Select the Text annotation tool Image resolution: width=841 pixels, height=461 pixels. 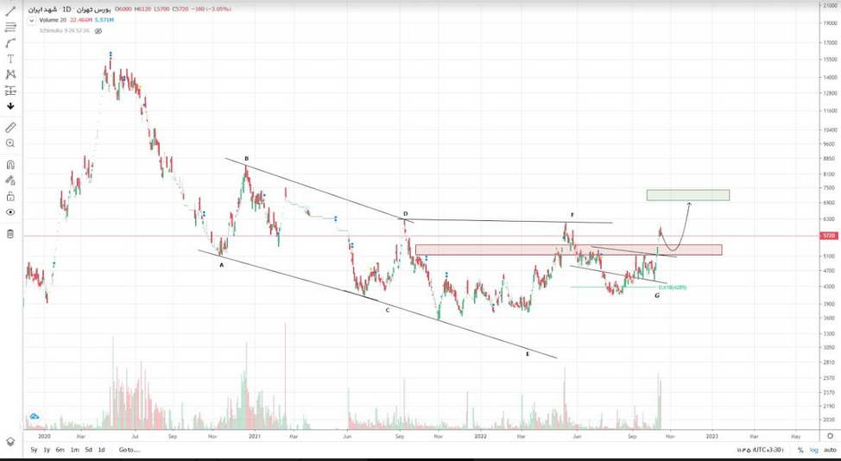click(10, 59)
